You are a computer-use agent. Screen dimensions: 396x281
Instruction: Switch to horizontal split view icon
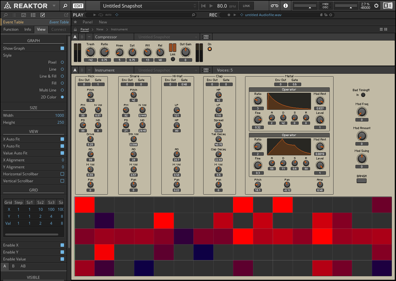[381, 29]
